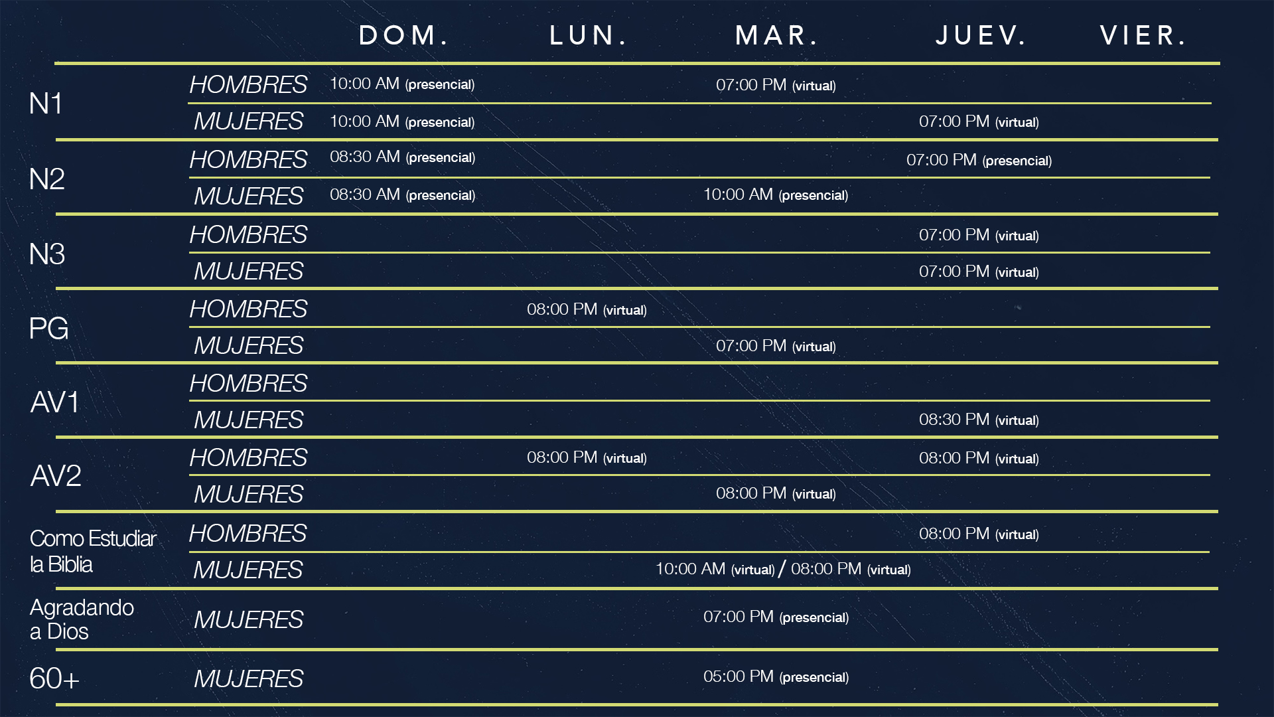Click the Como Estudiar la Biblia label
Screen dimensions: 1274x717
tap(93, 551)
